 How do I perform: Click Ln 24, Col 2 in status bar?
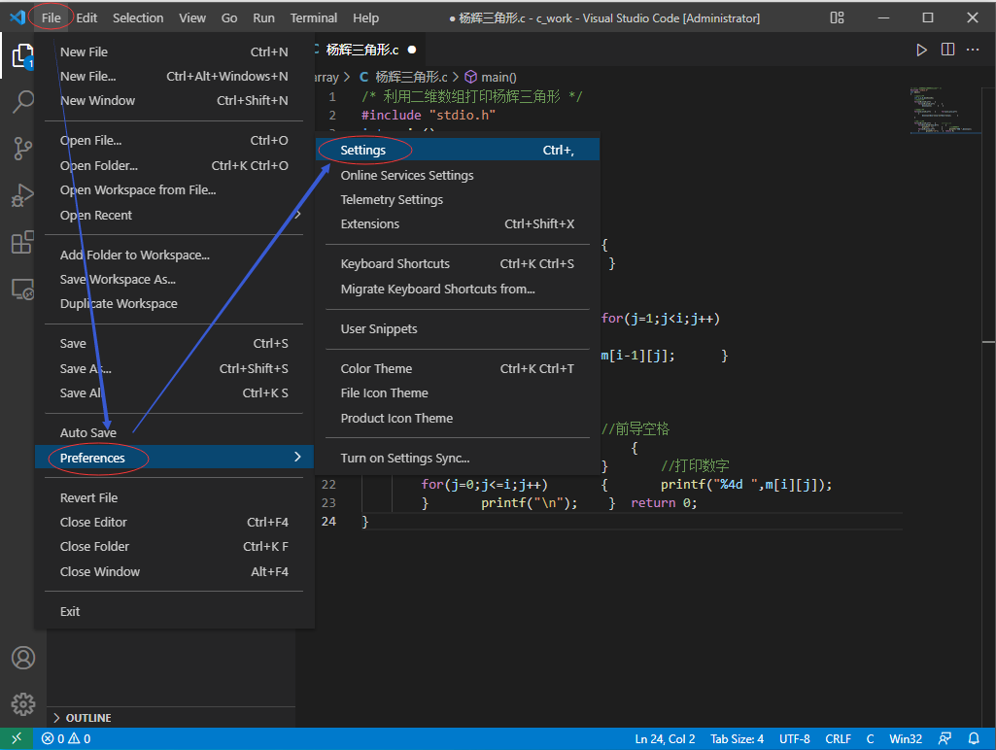pos(665,738)
